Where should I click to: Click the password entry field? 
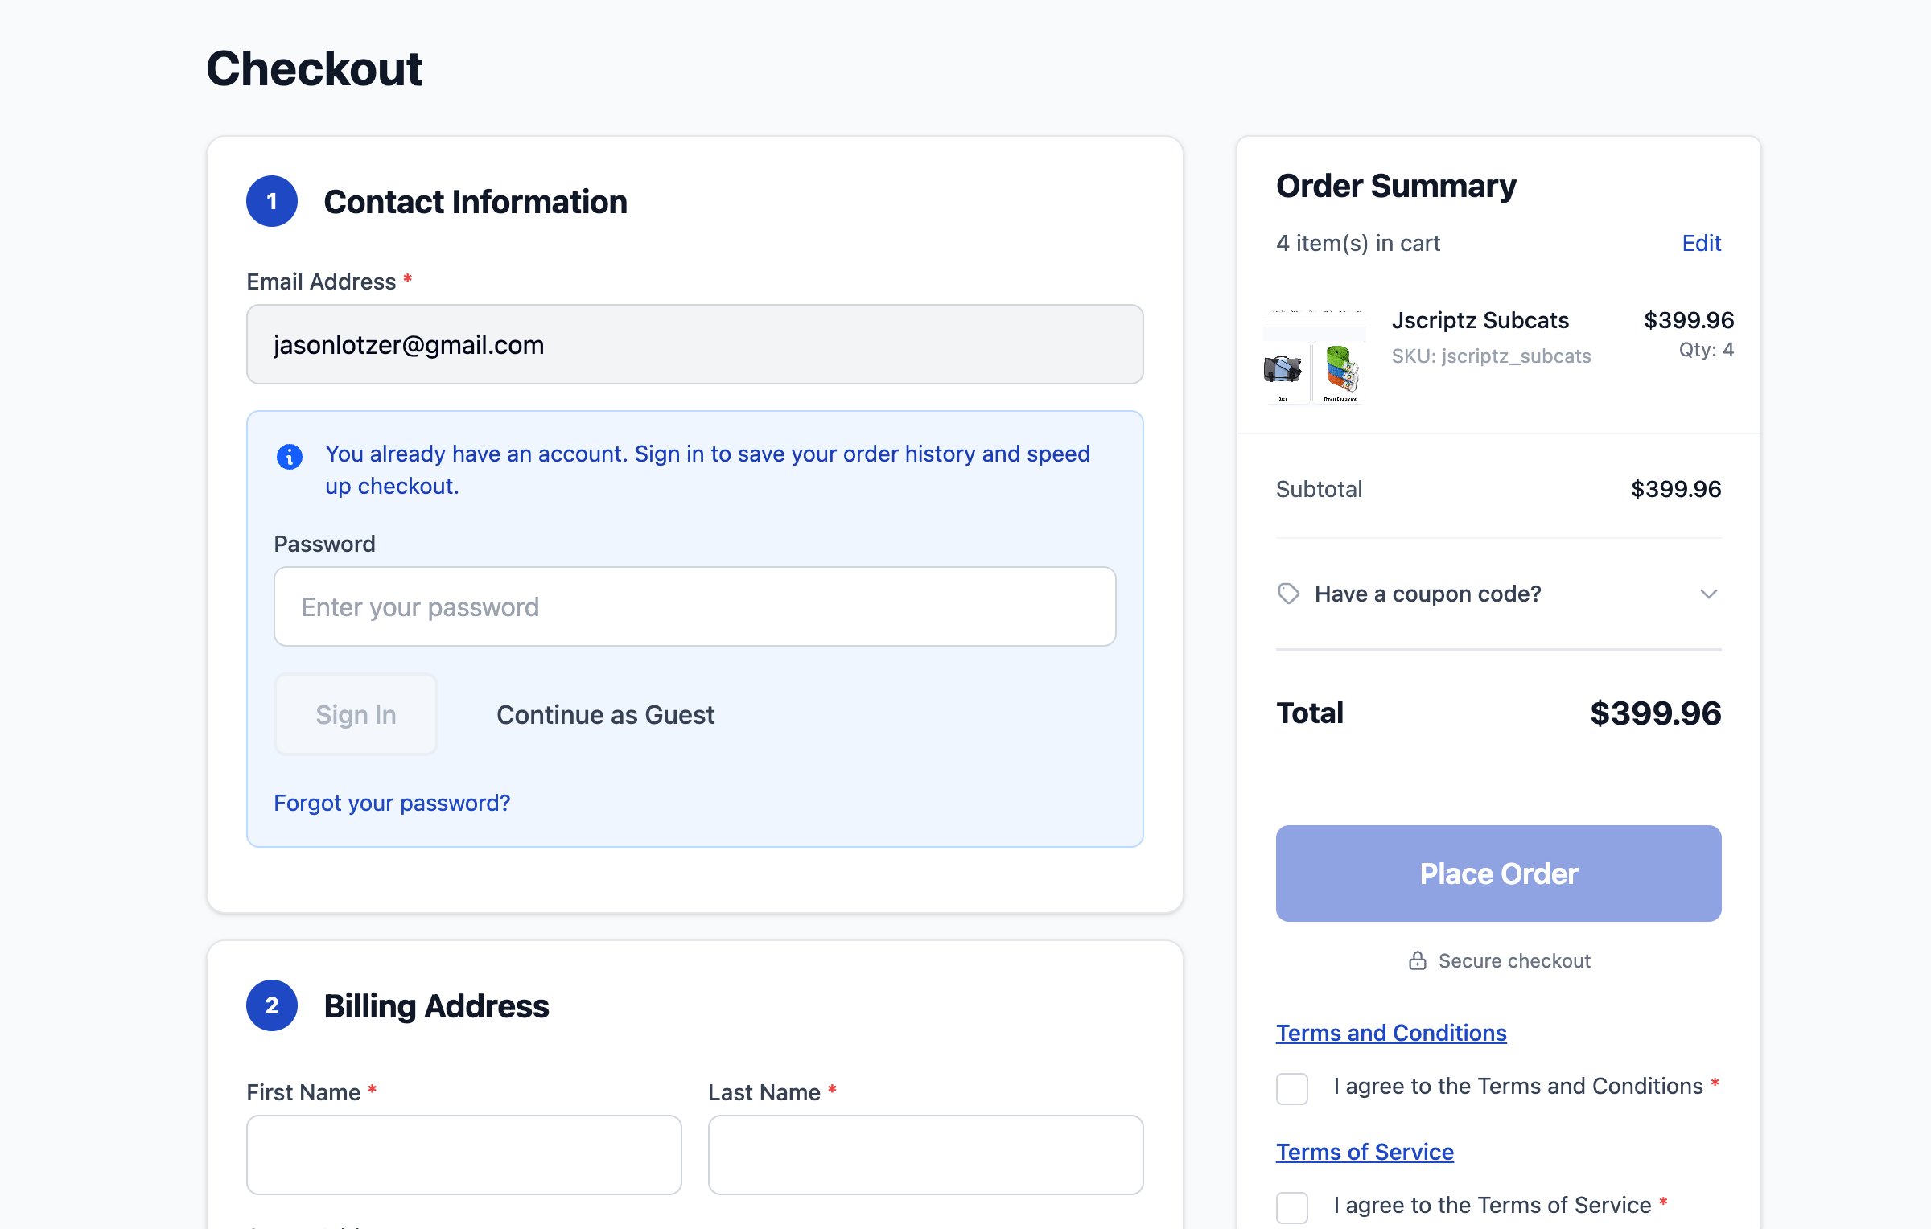tap(694, 606)
